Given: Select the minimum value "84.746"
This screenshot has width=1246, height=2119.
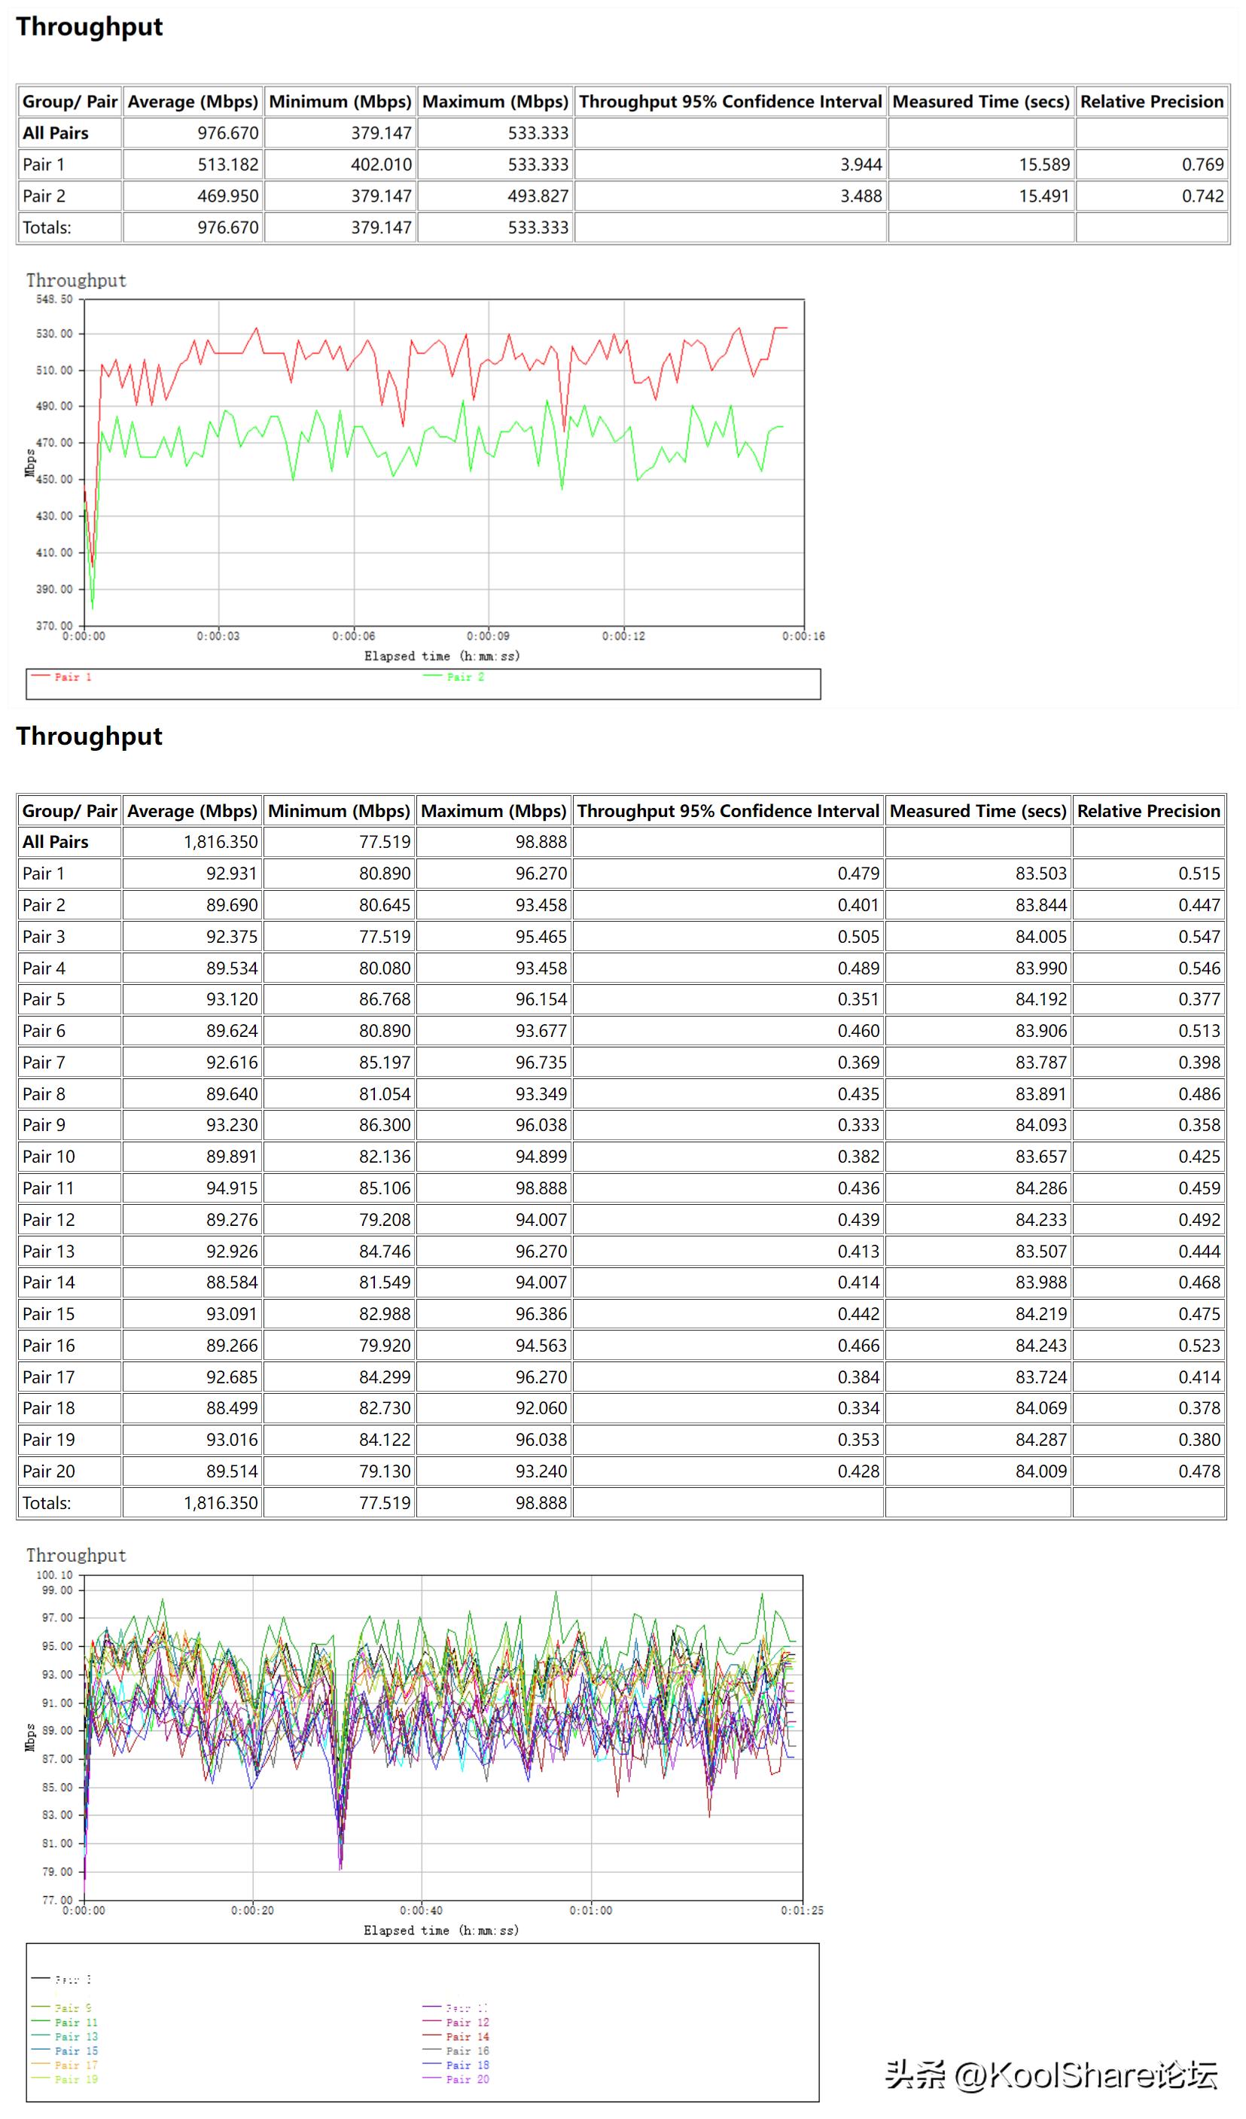Looking at the screenshot, I should [385, 1252].
